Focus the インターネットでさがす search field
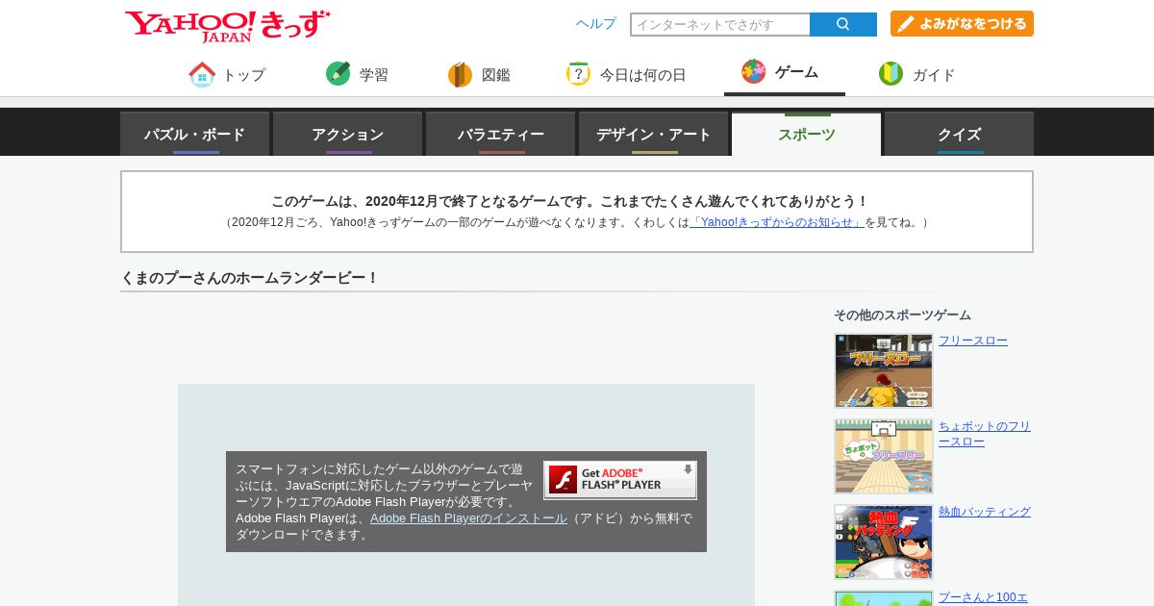 click(x=720, y=24)
